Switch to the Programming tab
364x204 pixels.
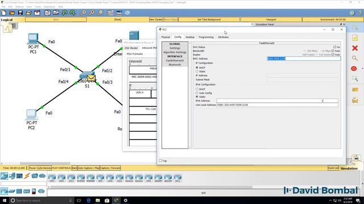coord(206,37)
